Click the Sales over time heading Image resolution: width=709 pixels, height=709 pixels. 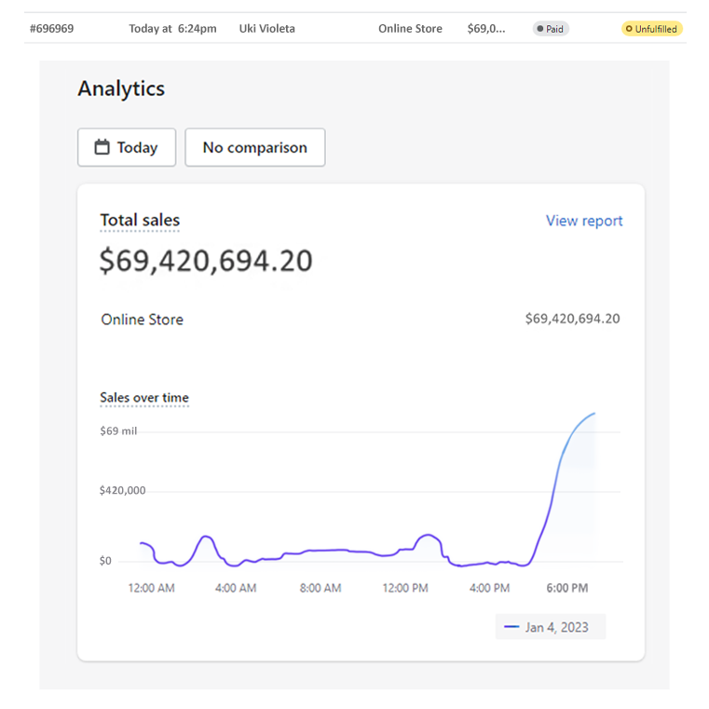144,398
